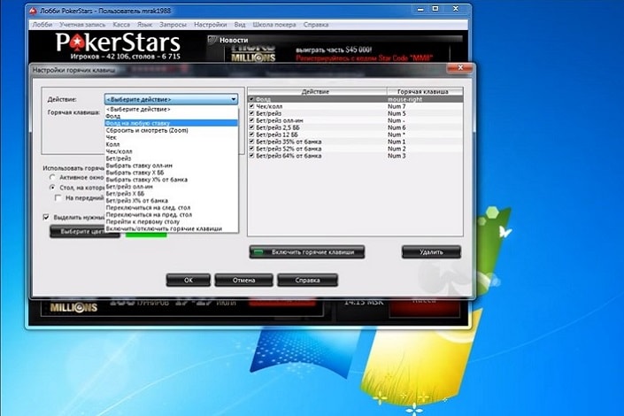
Task: Open the Запросы menu
Action: (x=173, y=25)
